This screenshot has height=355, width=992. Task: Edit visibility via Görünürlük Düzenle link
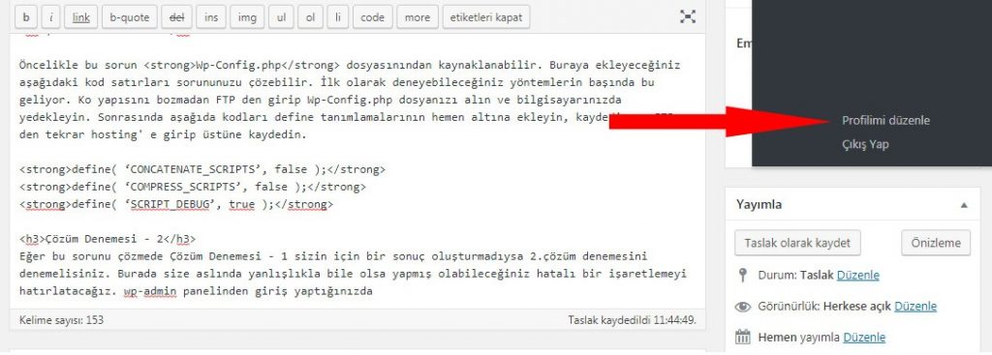pos(915,307)
